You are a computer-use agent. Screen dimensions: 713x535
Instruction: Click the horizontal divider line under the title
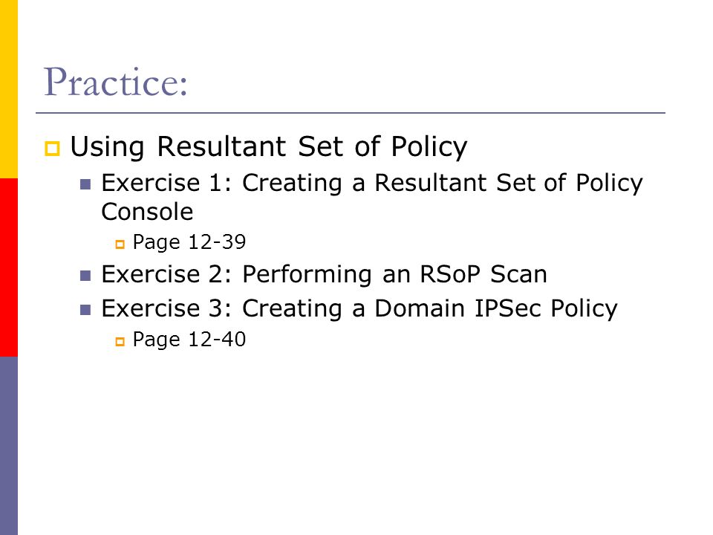351,113
